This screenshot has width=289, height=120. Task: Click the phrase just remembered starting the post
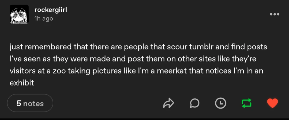coord(40,47)
